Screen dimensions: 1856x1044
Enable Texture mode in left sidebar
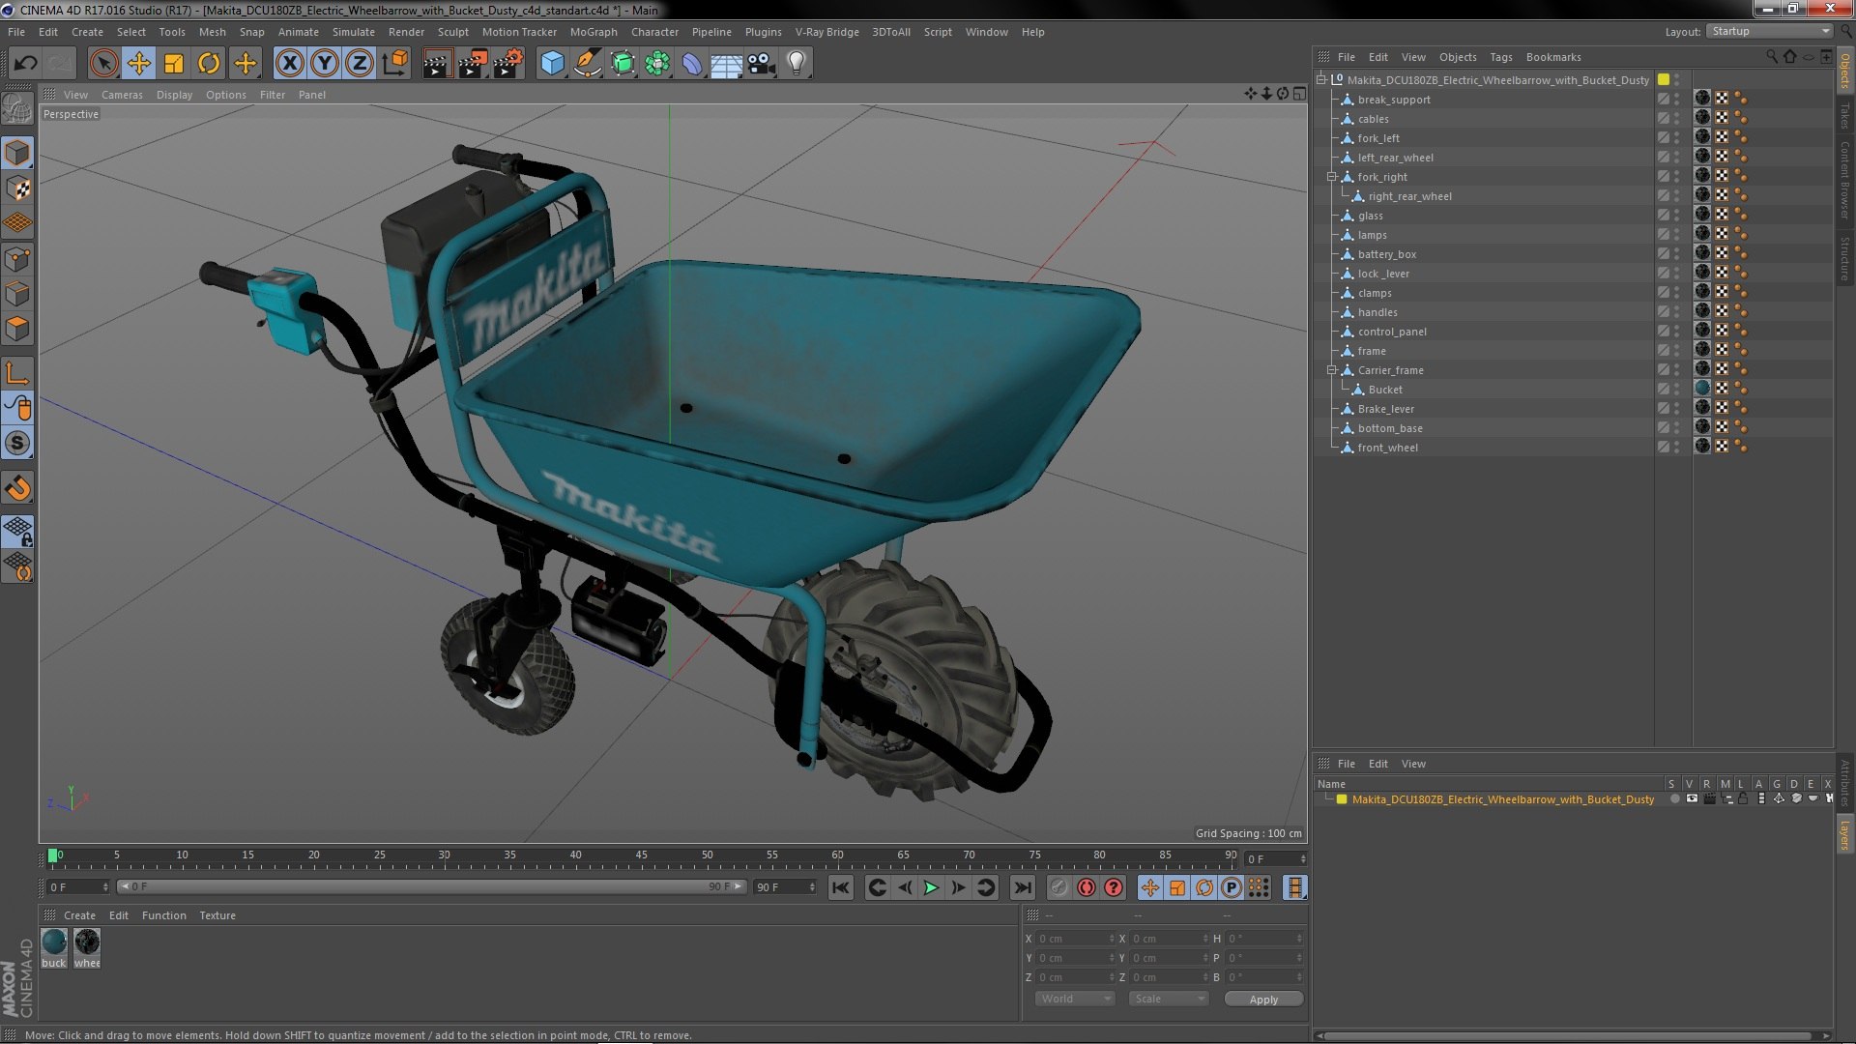[x=17, y=188]
